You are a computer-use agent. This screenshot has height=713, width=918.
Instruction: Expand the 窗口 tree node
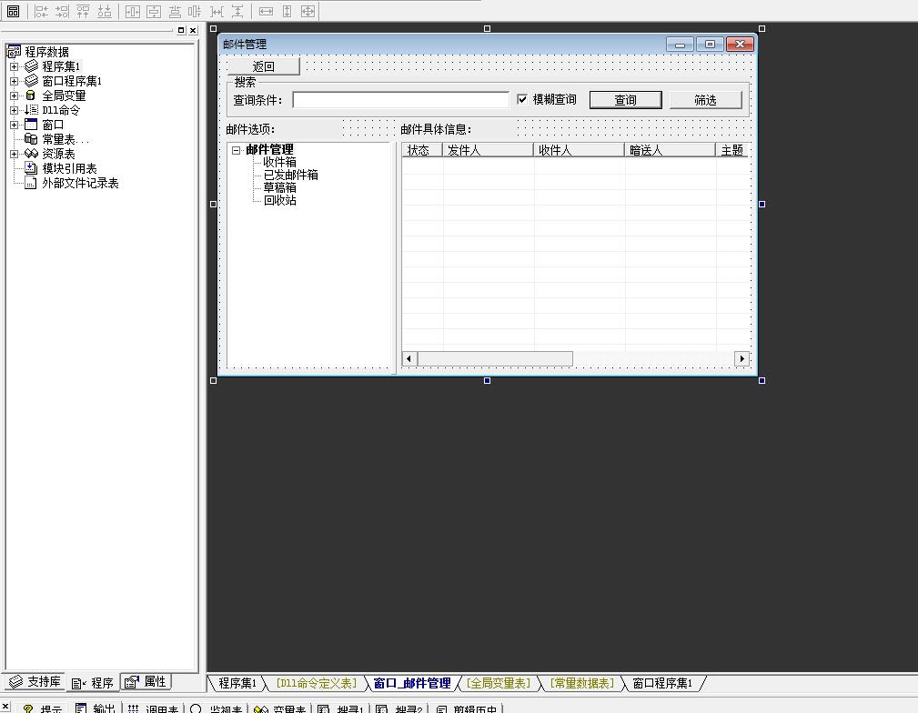point(14,125)
